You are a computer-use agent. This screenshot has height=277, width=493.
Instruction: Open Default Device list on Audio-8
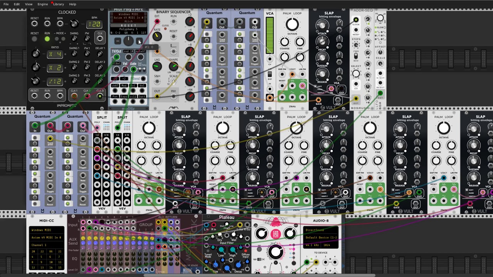320,237
